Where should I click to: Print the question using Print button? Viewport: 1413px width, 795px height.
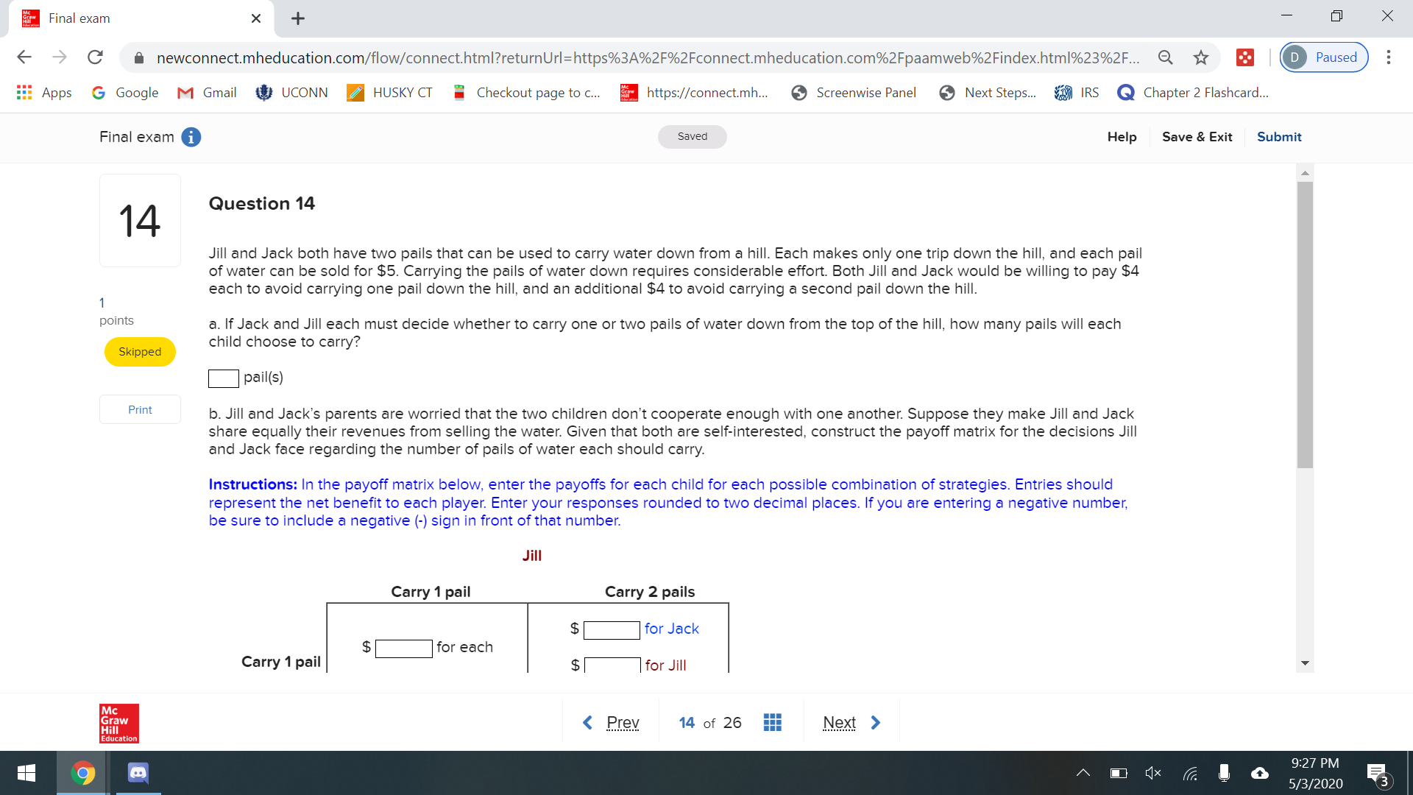140,409
